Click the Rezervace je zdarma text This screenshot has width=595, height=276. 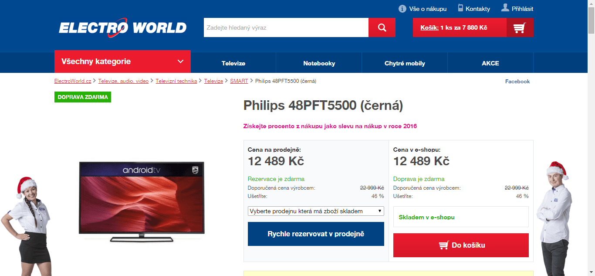pos(276,179)
